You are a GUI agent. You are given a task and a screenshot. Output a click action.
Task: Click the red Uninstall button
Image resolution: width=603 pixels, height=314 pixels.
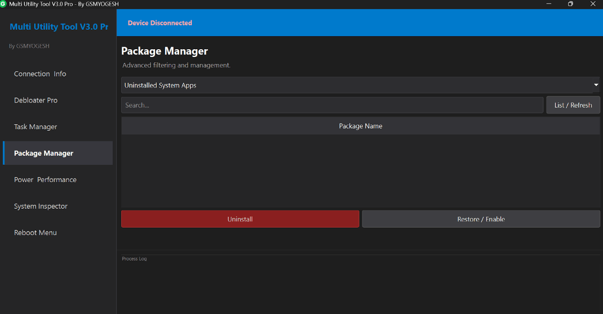click(240, 219)
